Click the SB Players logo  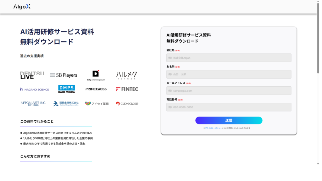[x=64, y=75]
